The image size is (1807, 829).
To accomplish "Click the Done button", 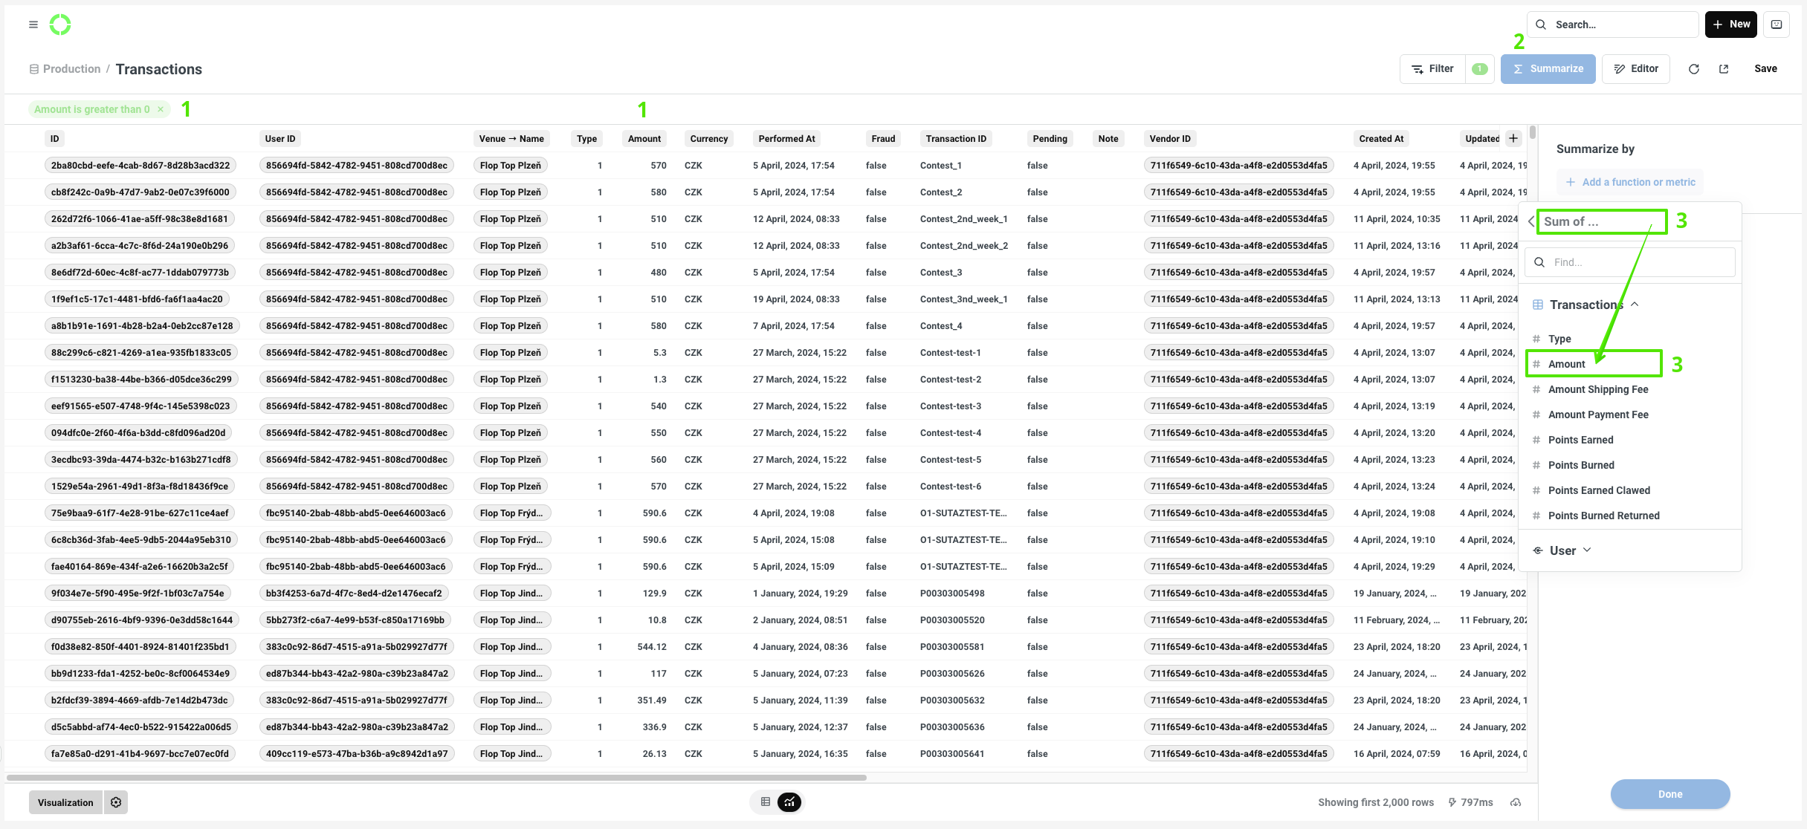I will (x=1669, y=794).
